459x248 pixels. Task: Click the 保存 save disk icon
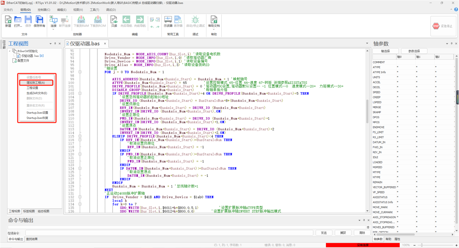(x=28, y=20)
